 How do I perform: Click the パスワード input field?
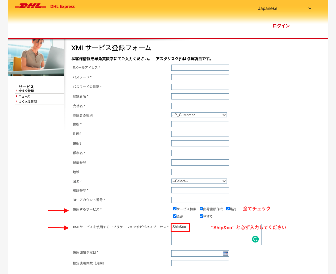pos(200,77)
